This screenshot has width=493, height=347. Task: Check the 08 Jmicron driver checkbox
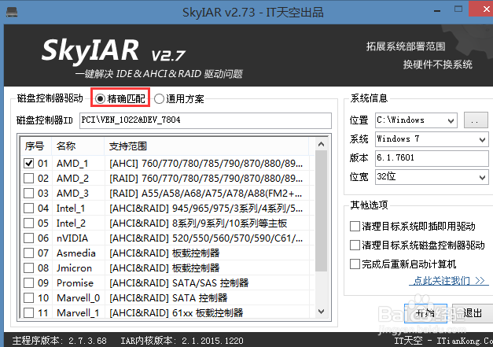point(28,268)
